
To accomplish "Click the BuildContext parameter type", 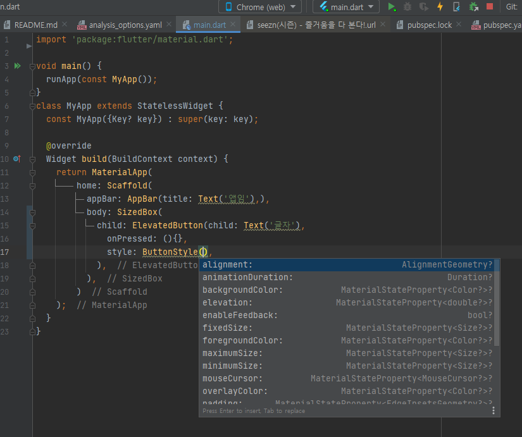I will (x=142, y=159).
